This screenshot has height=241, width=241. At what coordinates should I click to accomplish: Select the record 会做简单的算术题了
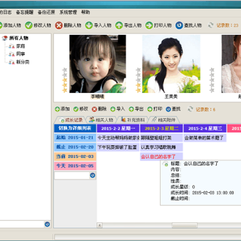(205, 138)
